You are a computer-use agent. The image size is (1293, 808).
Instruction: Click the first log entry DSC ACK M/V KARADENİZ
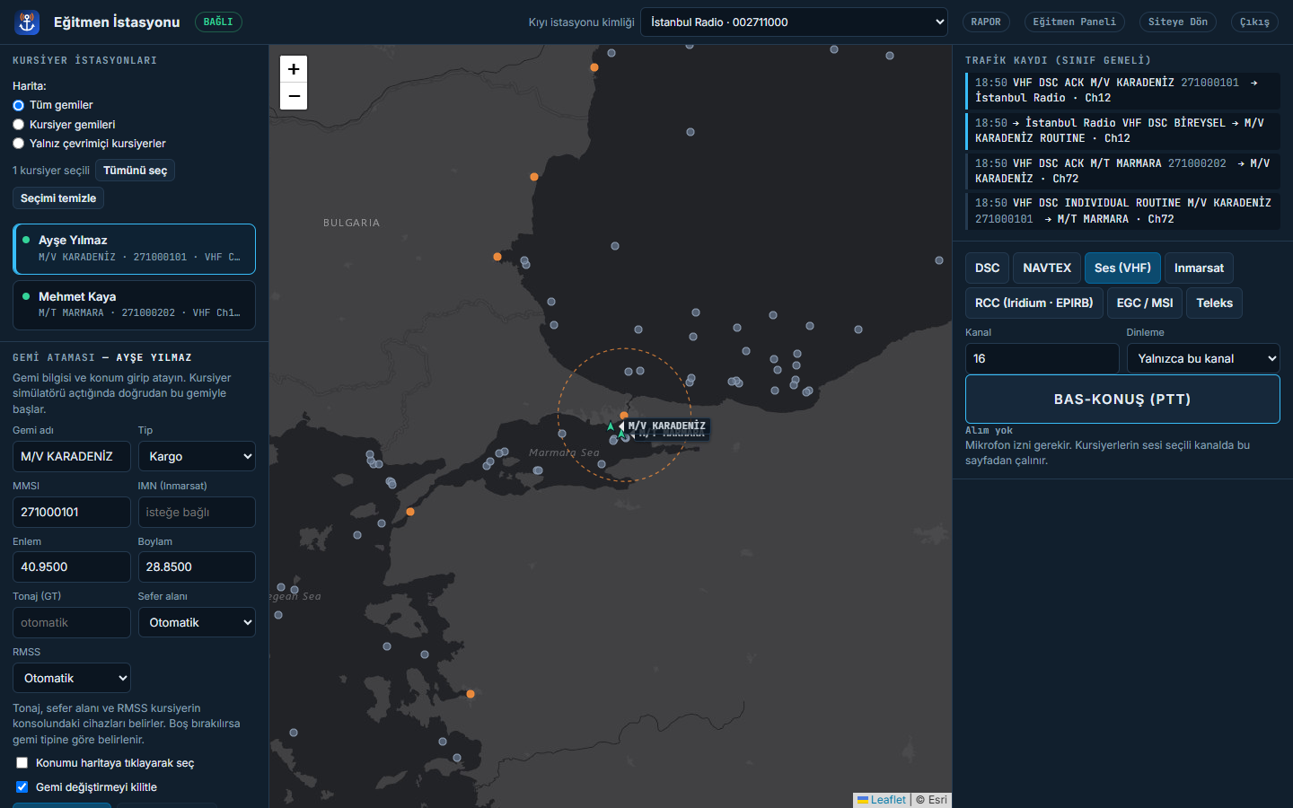[x=1122, y=91]
